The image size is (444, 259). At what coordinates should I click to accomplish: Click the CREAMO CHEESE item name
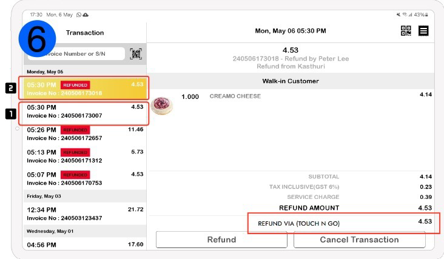[235, 96]
